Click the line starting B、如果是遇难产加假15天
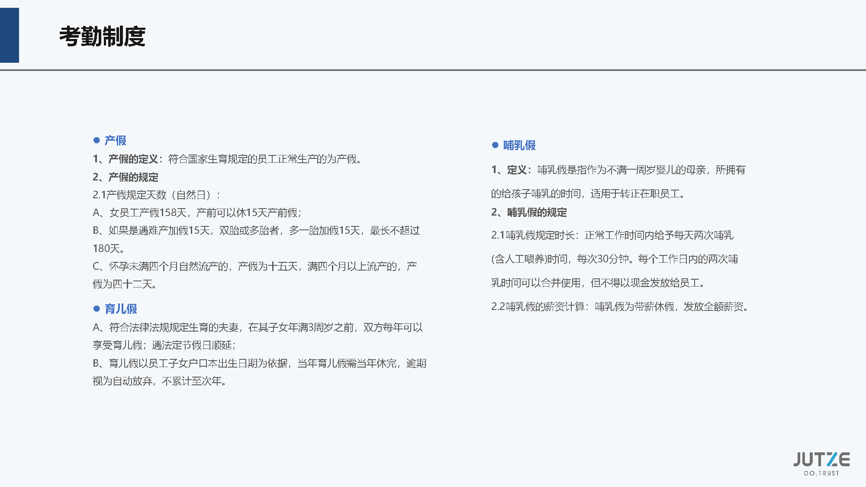 tap(256, 230)
